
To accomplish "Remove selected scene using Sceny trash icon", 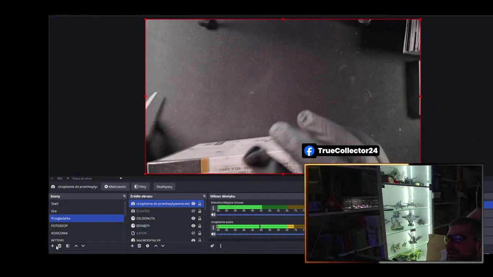I will (59, 246).
